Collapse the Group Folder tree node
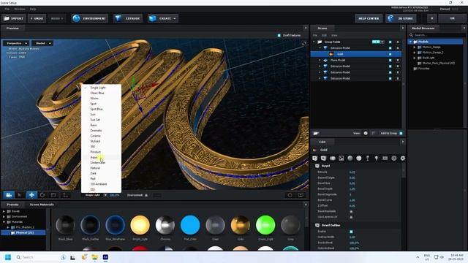468x263 pixels. point(314,42)
